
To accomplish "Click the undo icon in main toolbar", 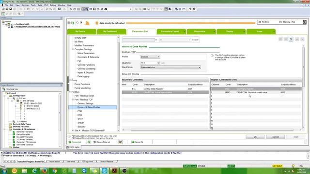I will [x=33, y=9].
